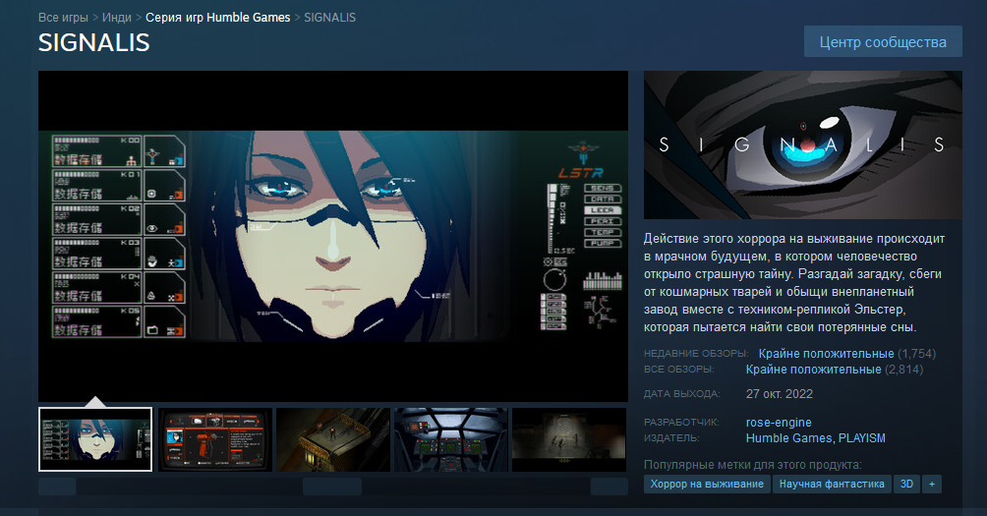Click Популярные метки для этого продукта text

point(753,465)
